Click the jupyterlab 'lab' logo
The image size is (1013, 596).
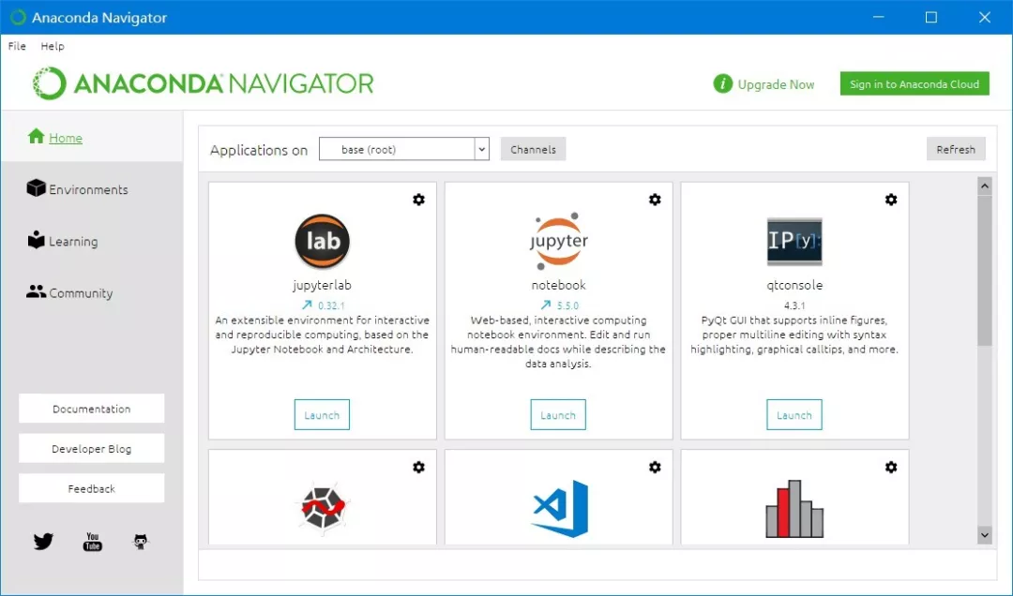322,242
